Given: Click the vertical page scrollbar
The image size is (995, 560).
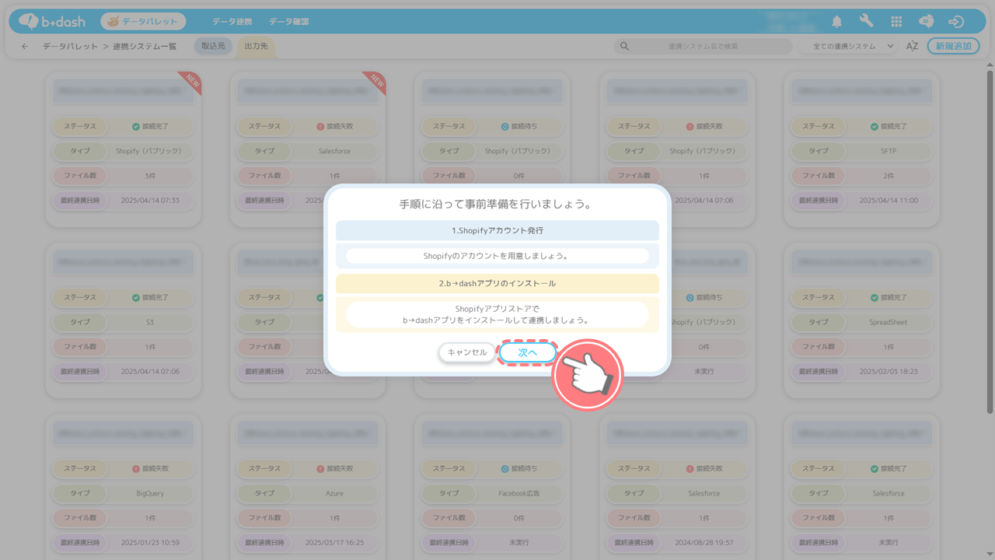Looking at the screenshot, I should tap(990, 241).
